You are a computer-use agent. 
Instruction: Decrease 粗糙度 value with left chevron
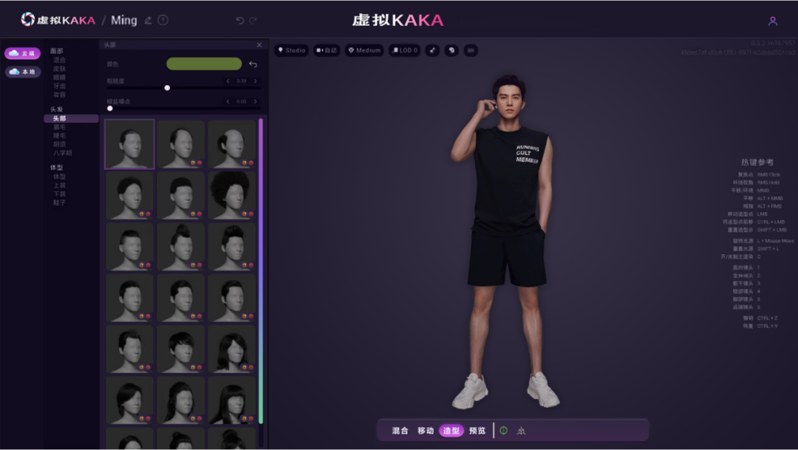tap(228, 81)
